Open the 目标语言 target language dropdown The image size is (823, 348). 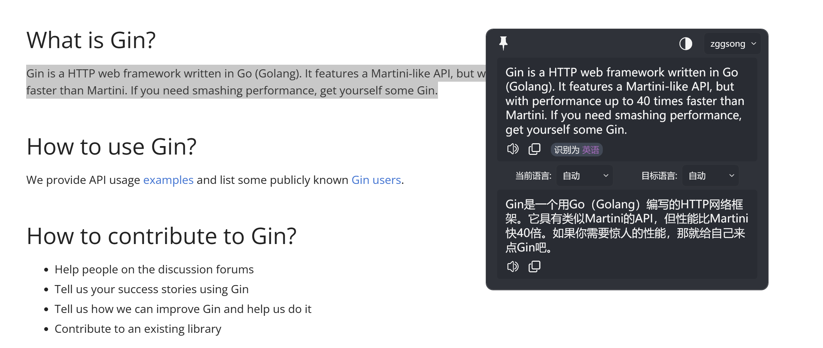coord(711,175)
